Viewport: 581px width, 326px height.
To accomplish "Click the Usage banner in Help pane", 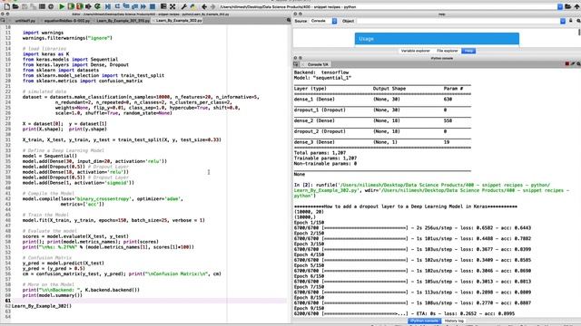I will [437, 38].
